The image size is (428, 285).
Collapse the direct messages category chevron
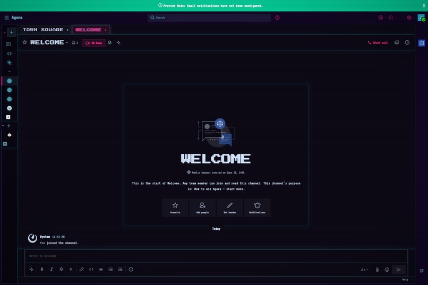pos(3,126)
